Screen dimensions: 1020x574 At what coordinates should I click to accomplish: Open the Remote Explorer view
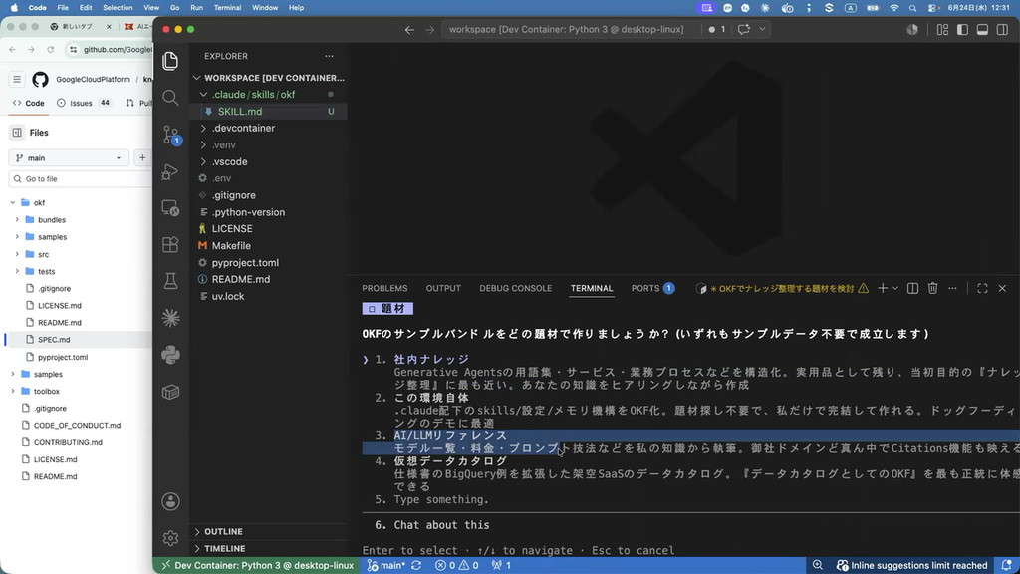(170, 208)
